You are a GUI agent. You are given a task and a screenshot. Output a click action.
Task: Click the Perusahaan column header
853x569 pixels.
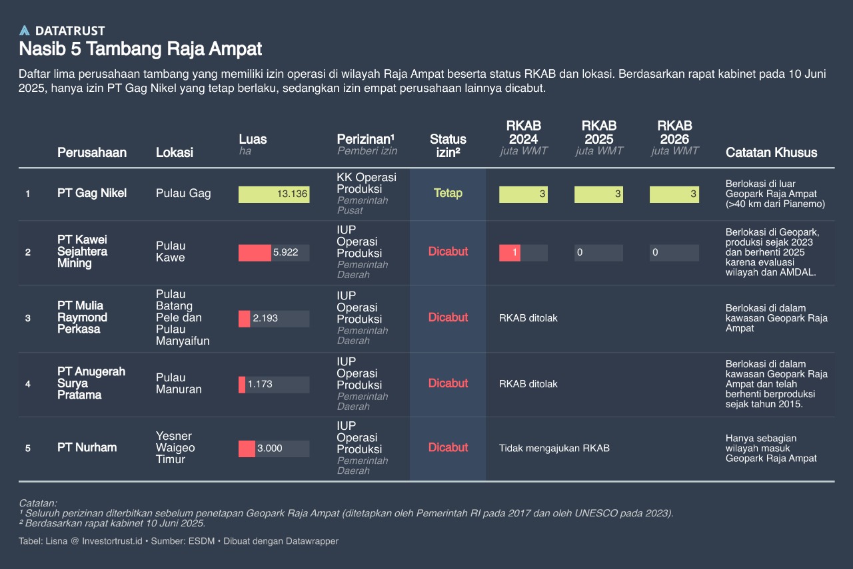92,152
